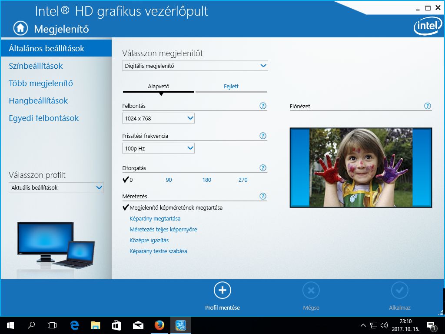The image size is (445, 334).
Task: Open help for Előnézet section
Action: (x=428, y=106)
